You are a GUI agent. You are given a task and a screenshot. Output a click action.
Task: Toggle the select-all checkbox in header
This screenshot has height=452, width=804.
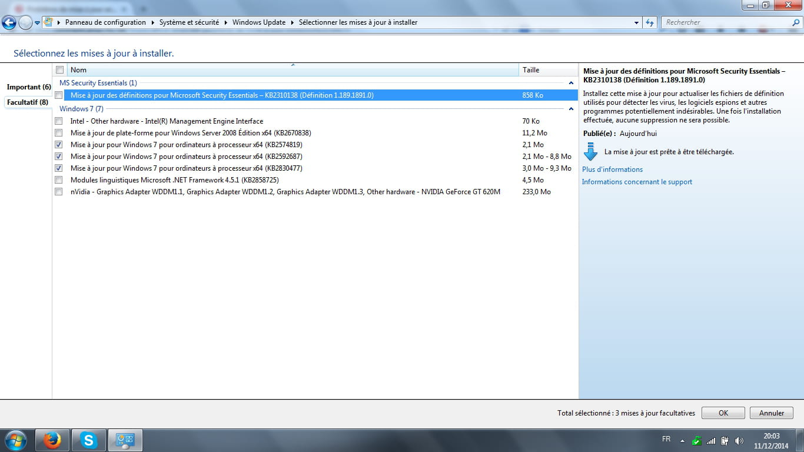click(x=59, y=70)
